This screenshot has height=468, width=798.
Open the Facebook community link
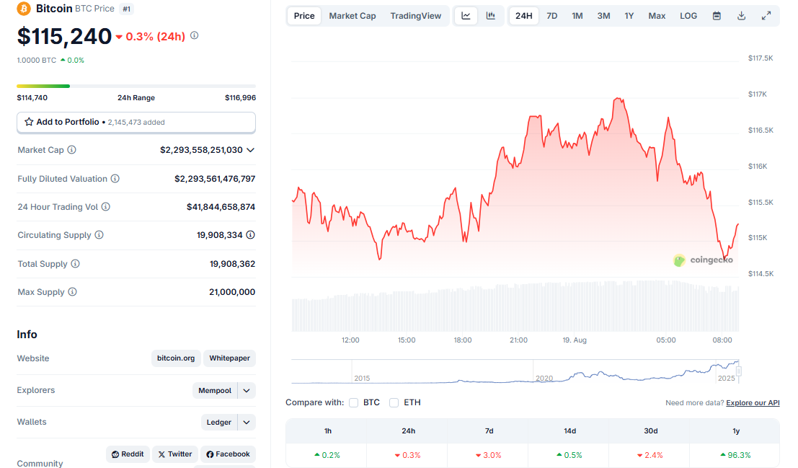point(228,454)
